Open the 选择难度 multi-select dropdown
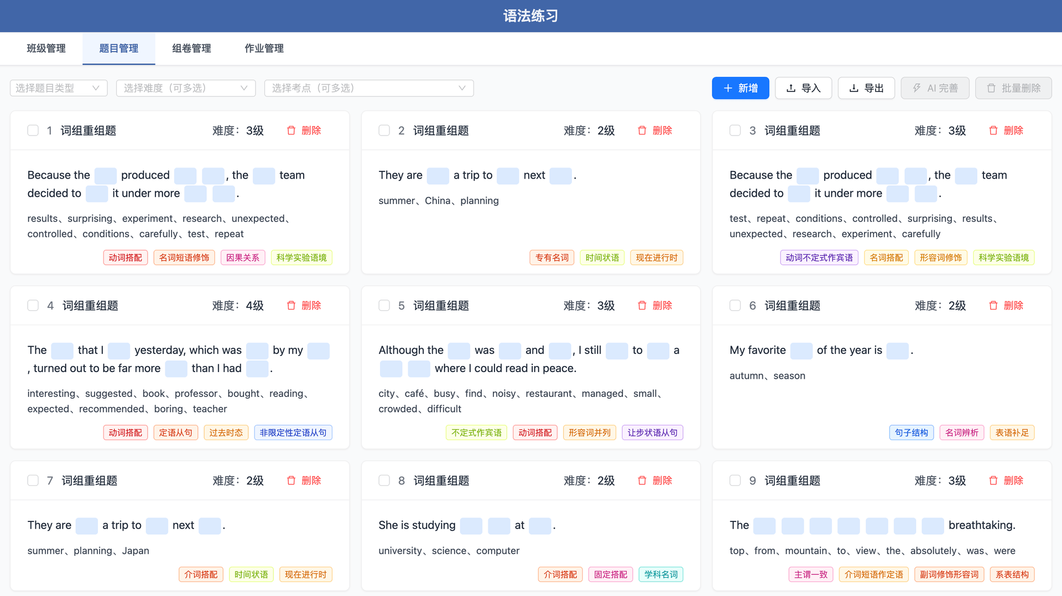1062x596 pixels. click(186, 88)
